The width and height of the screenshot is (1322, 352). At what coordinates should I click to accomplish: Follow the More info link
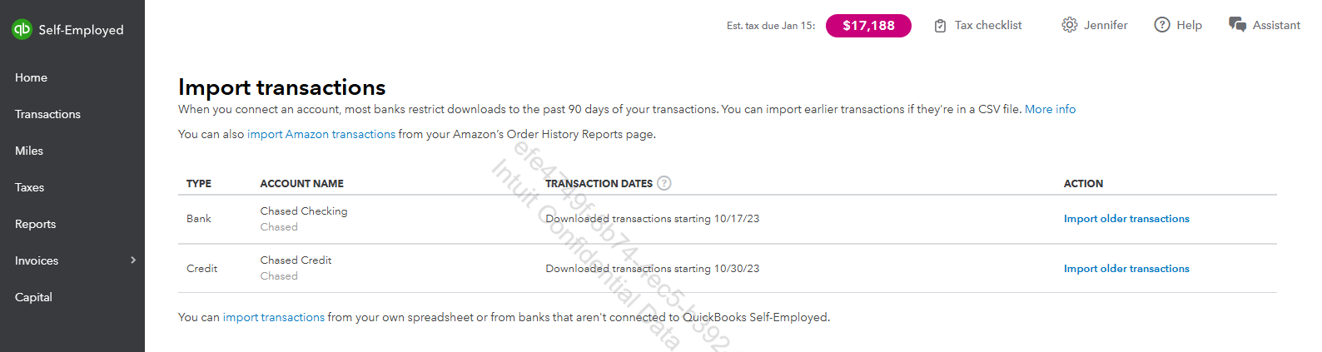(x=1050, y=109)
